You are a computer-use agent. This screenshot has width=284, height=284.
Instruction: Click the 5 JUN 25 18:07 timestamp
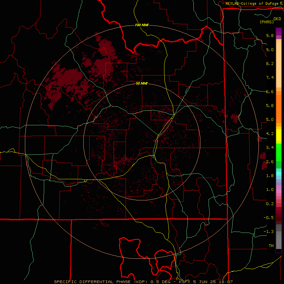pos(213,282)
